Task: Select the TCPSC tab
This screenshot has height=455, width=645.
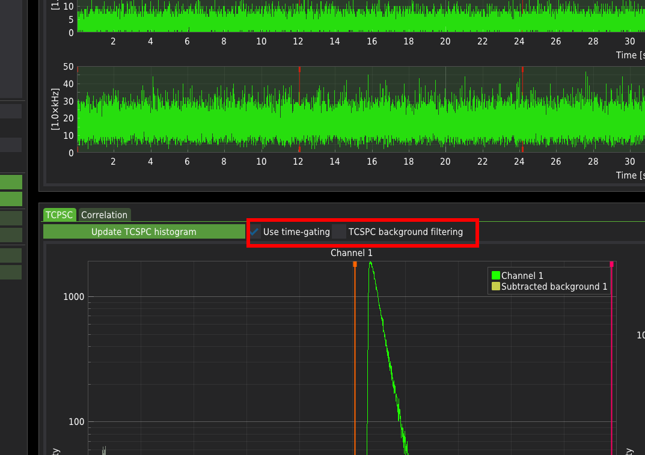Action: pyautogui.click(x=60, y=215)
